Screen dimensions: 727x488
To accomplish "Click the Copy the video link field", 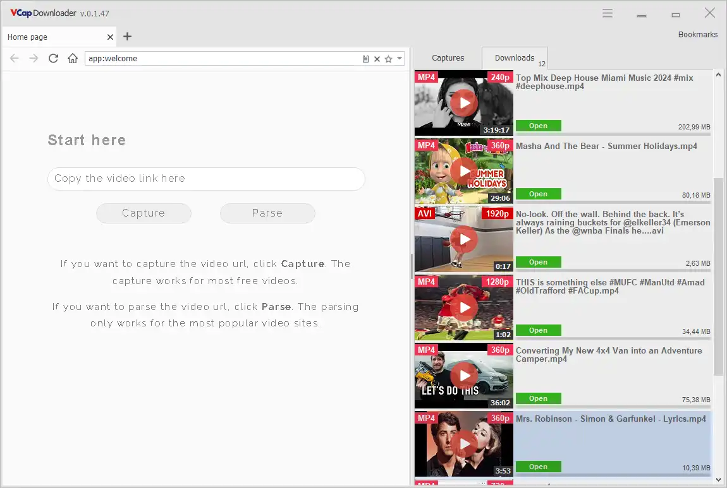I will (206, 179).
